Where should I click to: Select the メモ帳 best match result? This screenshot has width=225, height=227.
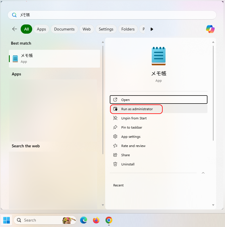[55, 58]
